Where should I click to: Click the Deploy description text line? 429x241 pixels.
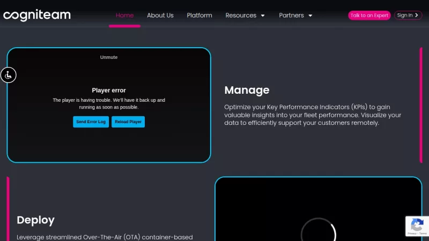click(105, 237)
